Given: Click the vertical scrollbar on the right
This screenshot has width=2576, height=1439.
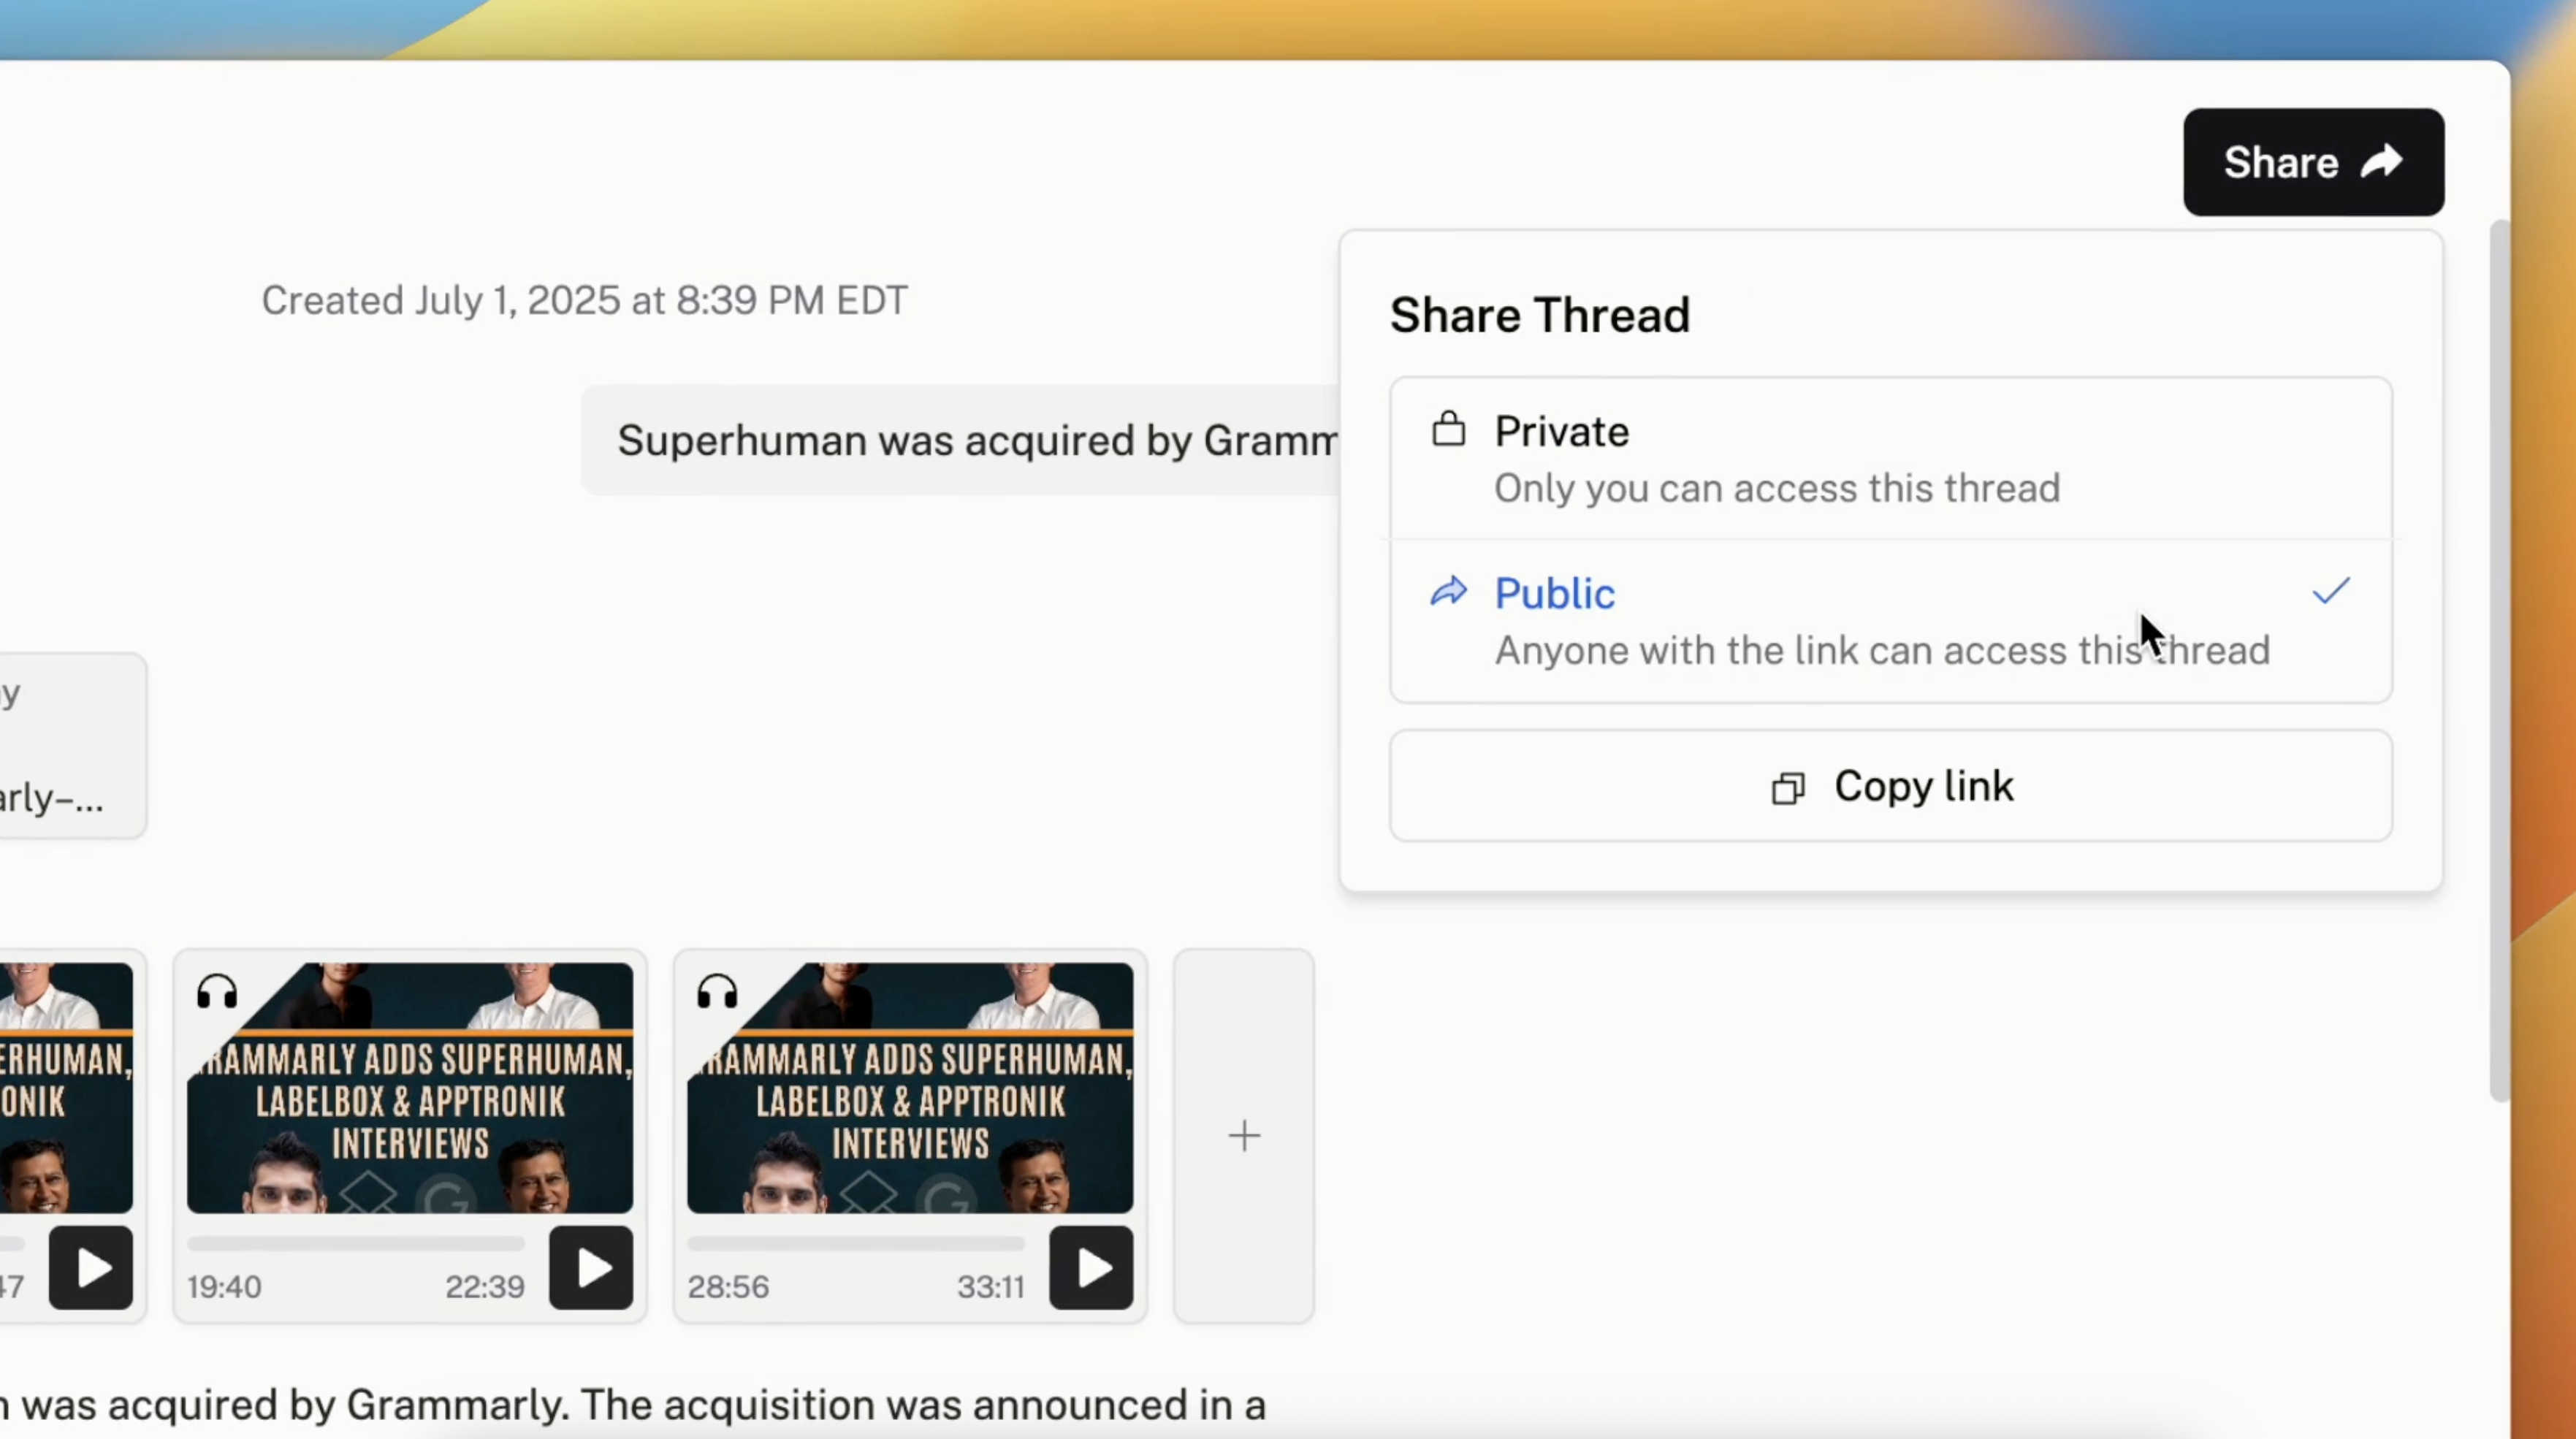Looking at the screenshot, I should click(2499, 660).
